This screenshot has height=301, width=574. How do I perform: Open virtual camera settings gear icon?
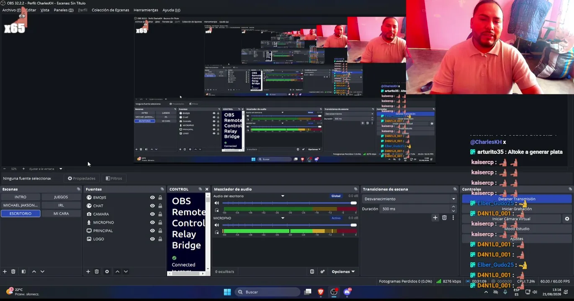(567, 219)
